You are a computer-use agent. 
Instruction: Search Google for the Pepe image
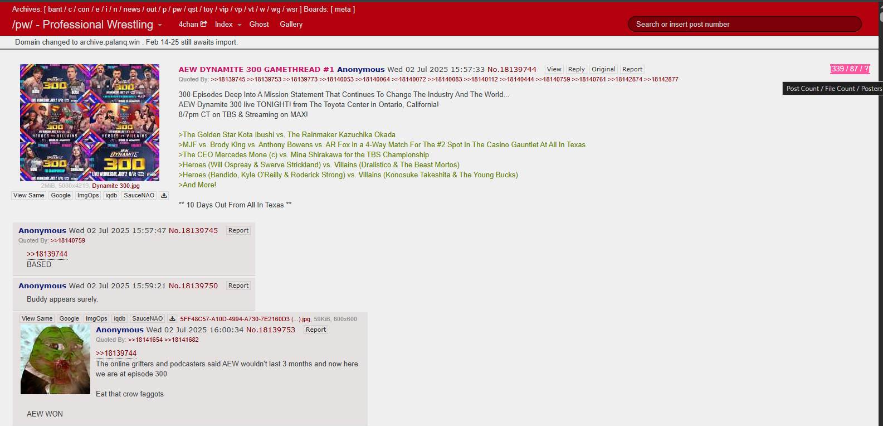tap(69, 319)
